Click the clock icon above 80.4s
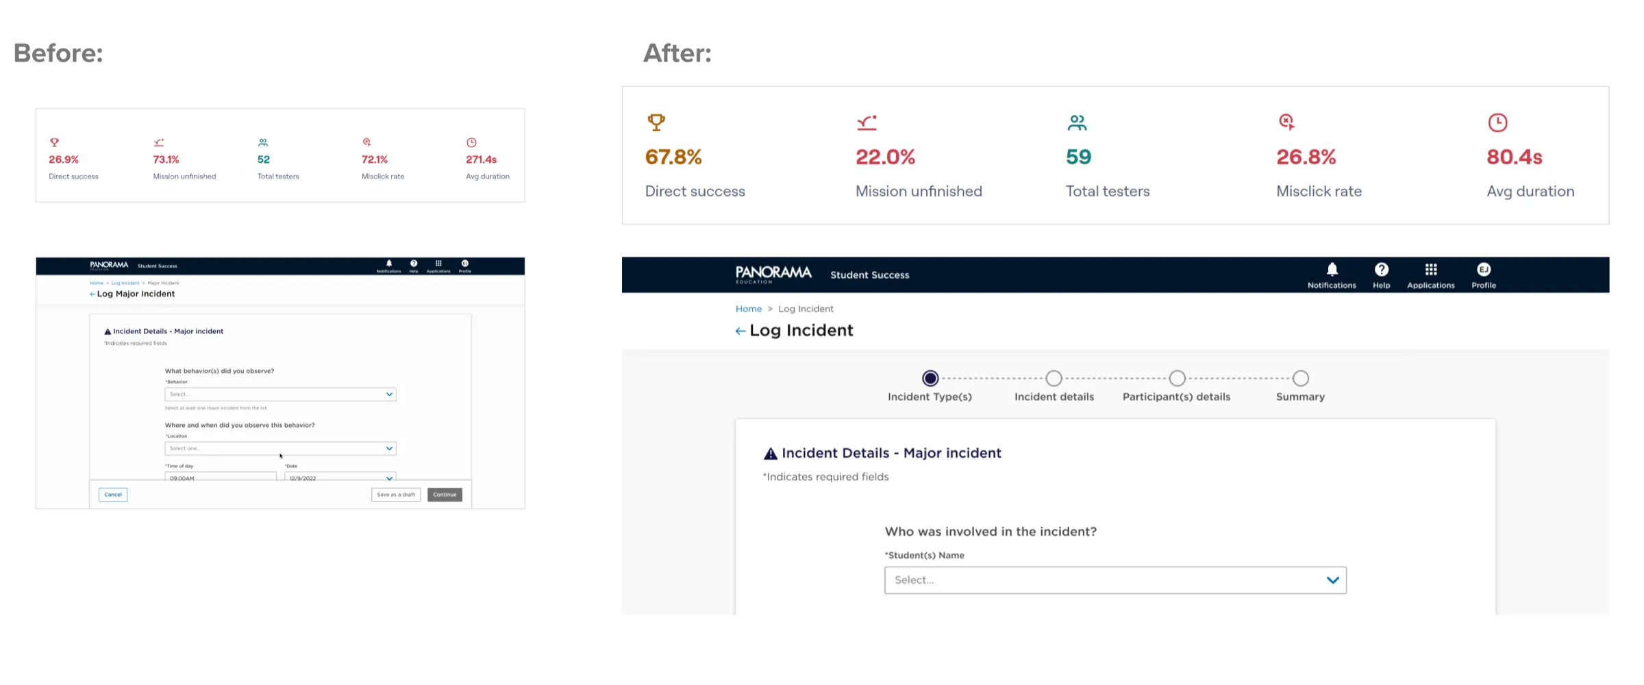 1497,122
